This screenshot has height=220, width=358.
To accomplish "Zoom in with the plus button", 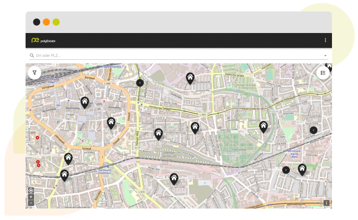I will (31, 197).
